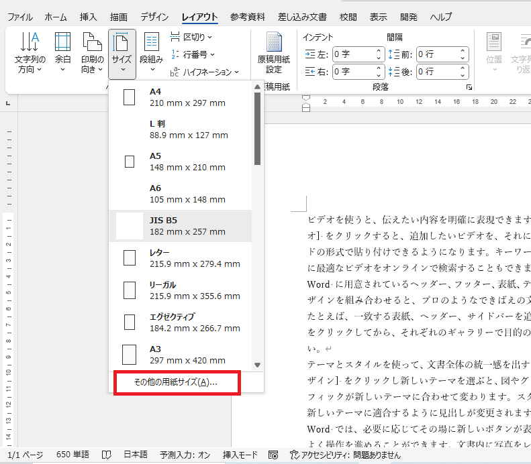
Task: Decrease spacing before 前 with down arrow
Action: 463,58
